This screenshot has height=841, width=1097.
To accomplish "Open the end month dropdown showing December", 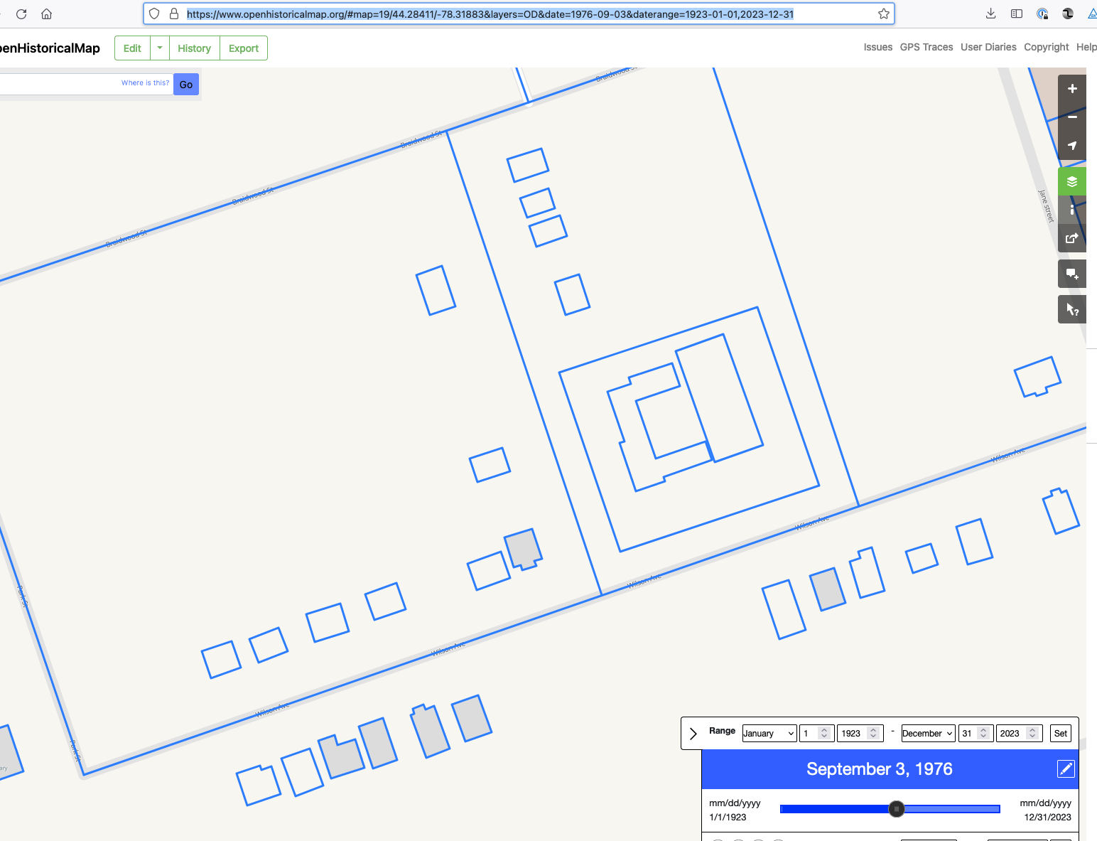I will pyautogui.click(x=927, y=733).
